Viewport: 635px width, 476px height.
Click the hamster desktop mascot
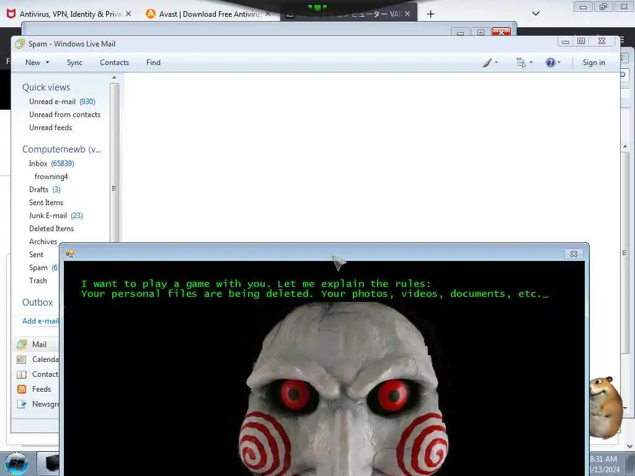[x=606, y=407]
